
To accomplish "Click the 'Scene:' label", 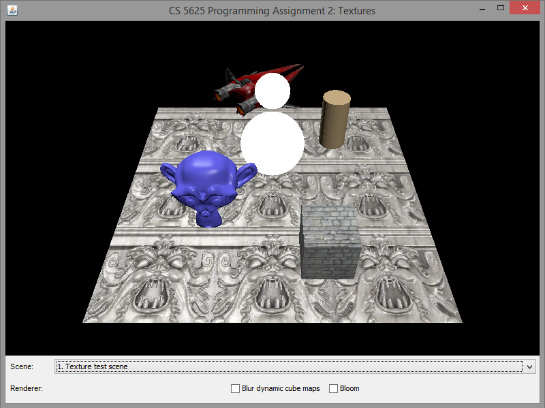I will click(x=22, y=366).
